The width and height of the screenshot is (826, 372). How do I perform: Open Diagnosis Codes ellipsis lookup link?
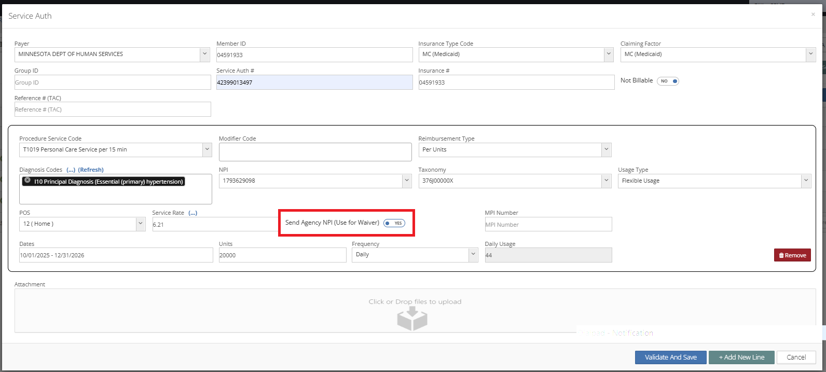pyautogui.click(x=71, y=170)
